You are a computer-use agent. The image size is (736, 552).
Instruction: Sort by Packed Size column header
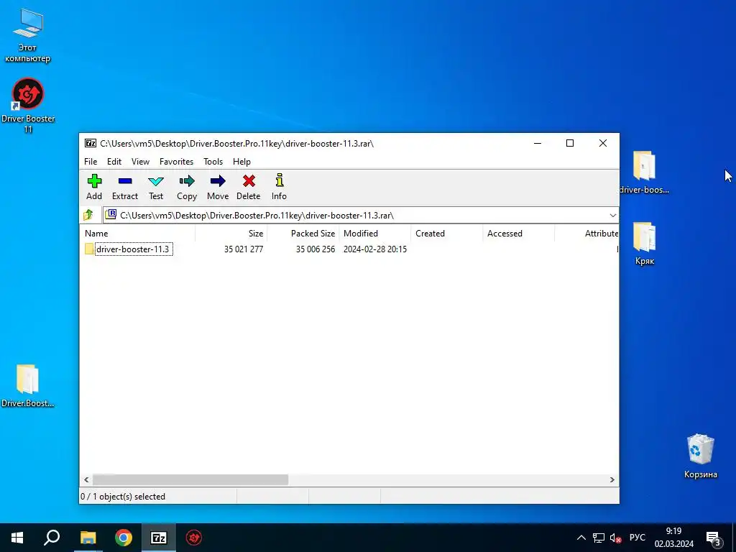pyautogui.click(x=303, y=234)
